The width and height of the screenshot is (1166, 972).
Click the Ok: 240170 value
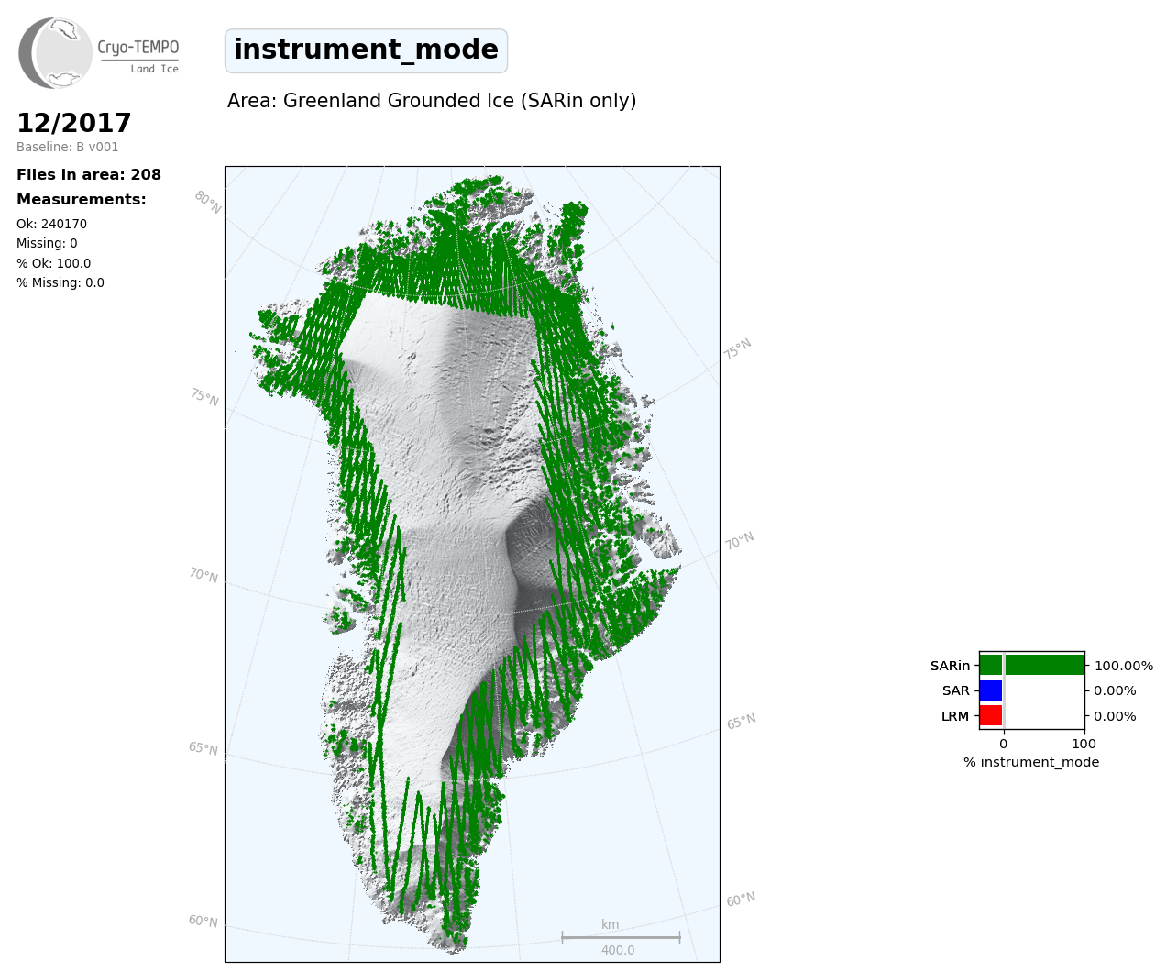click(51, 224)
